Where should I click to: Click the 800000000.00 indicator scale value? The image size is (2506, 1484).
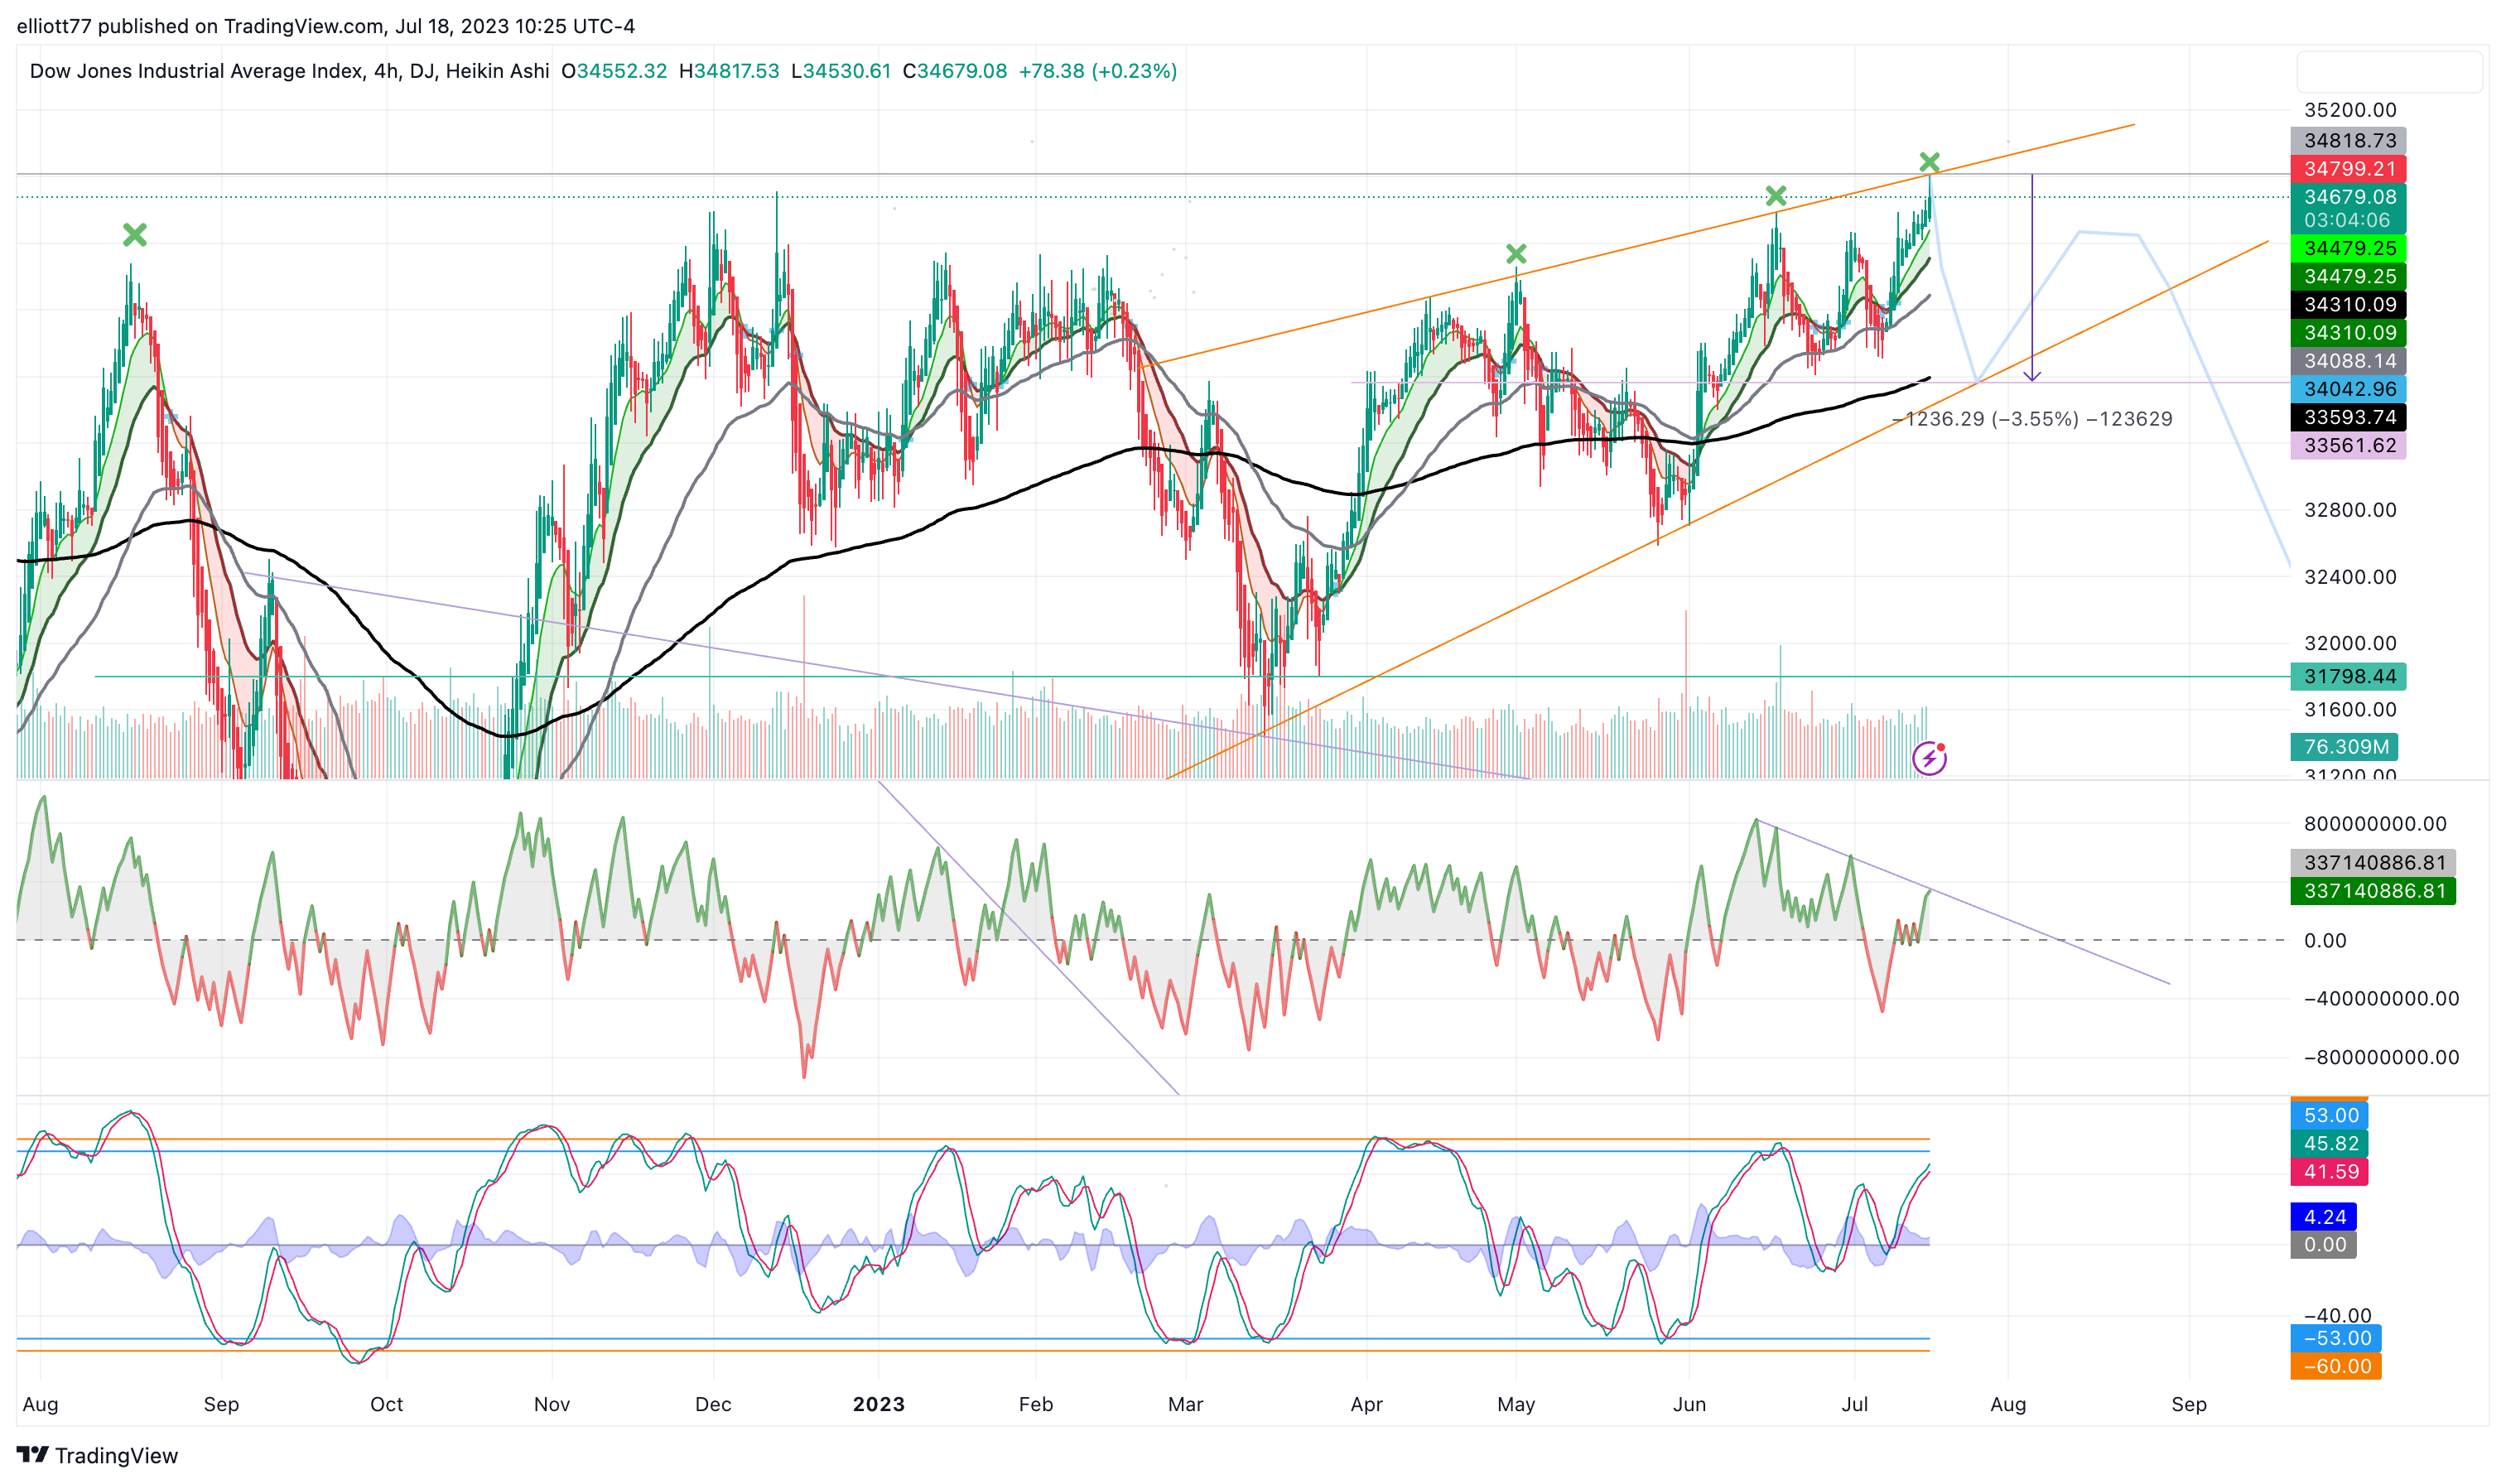click(2375, 824)
